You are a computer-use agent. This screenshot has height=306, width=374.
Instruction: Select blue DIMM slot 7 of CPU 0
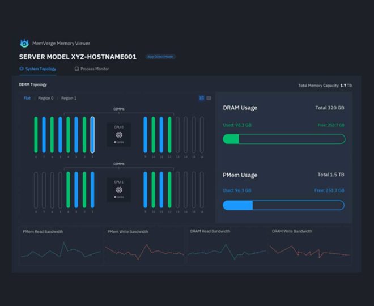coord(44,135)
